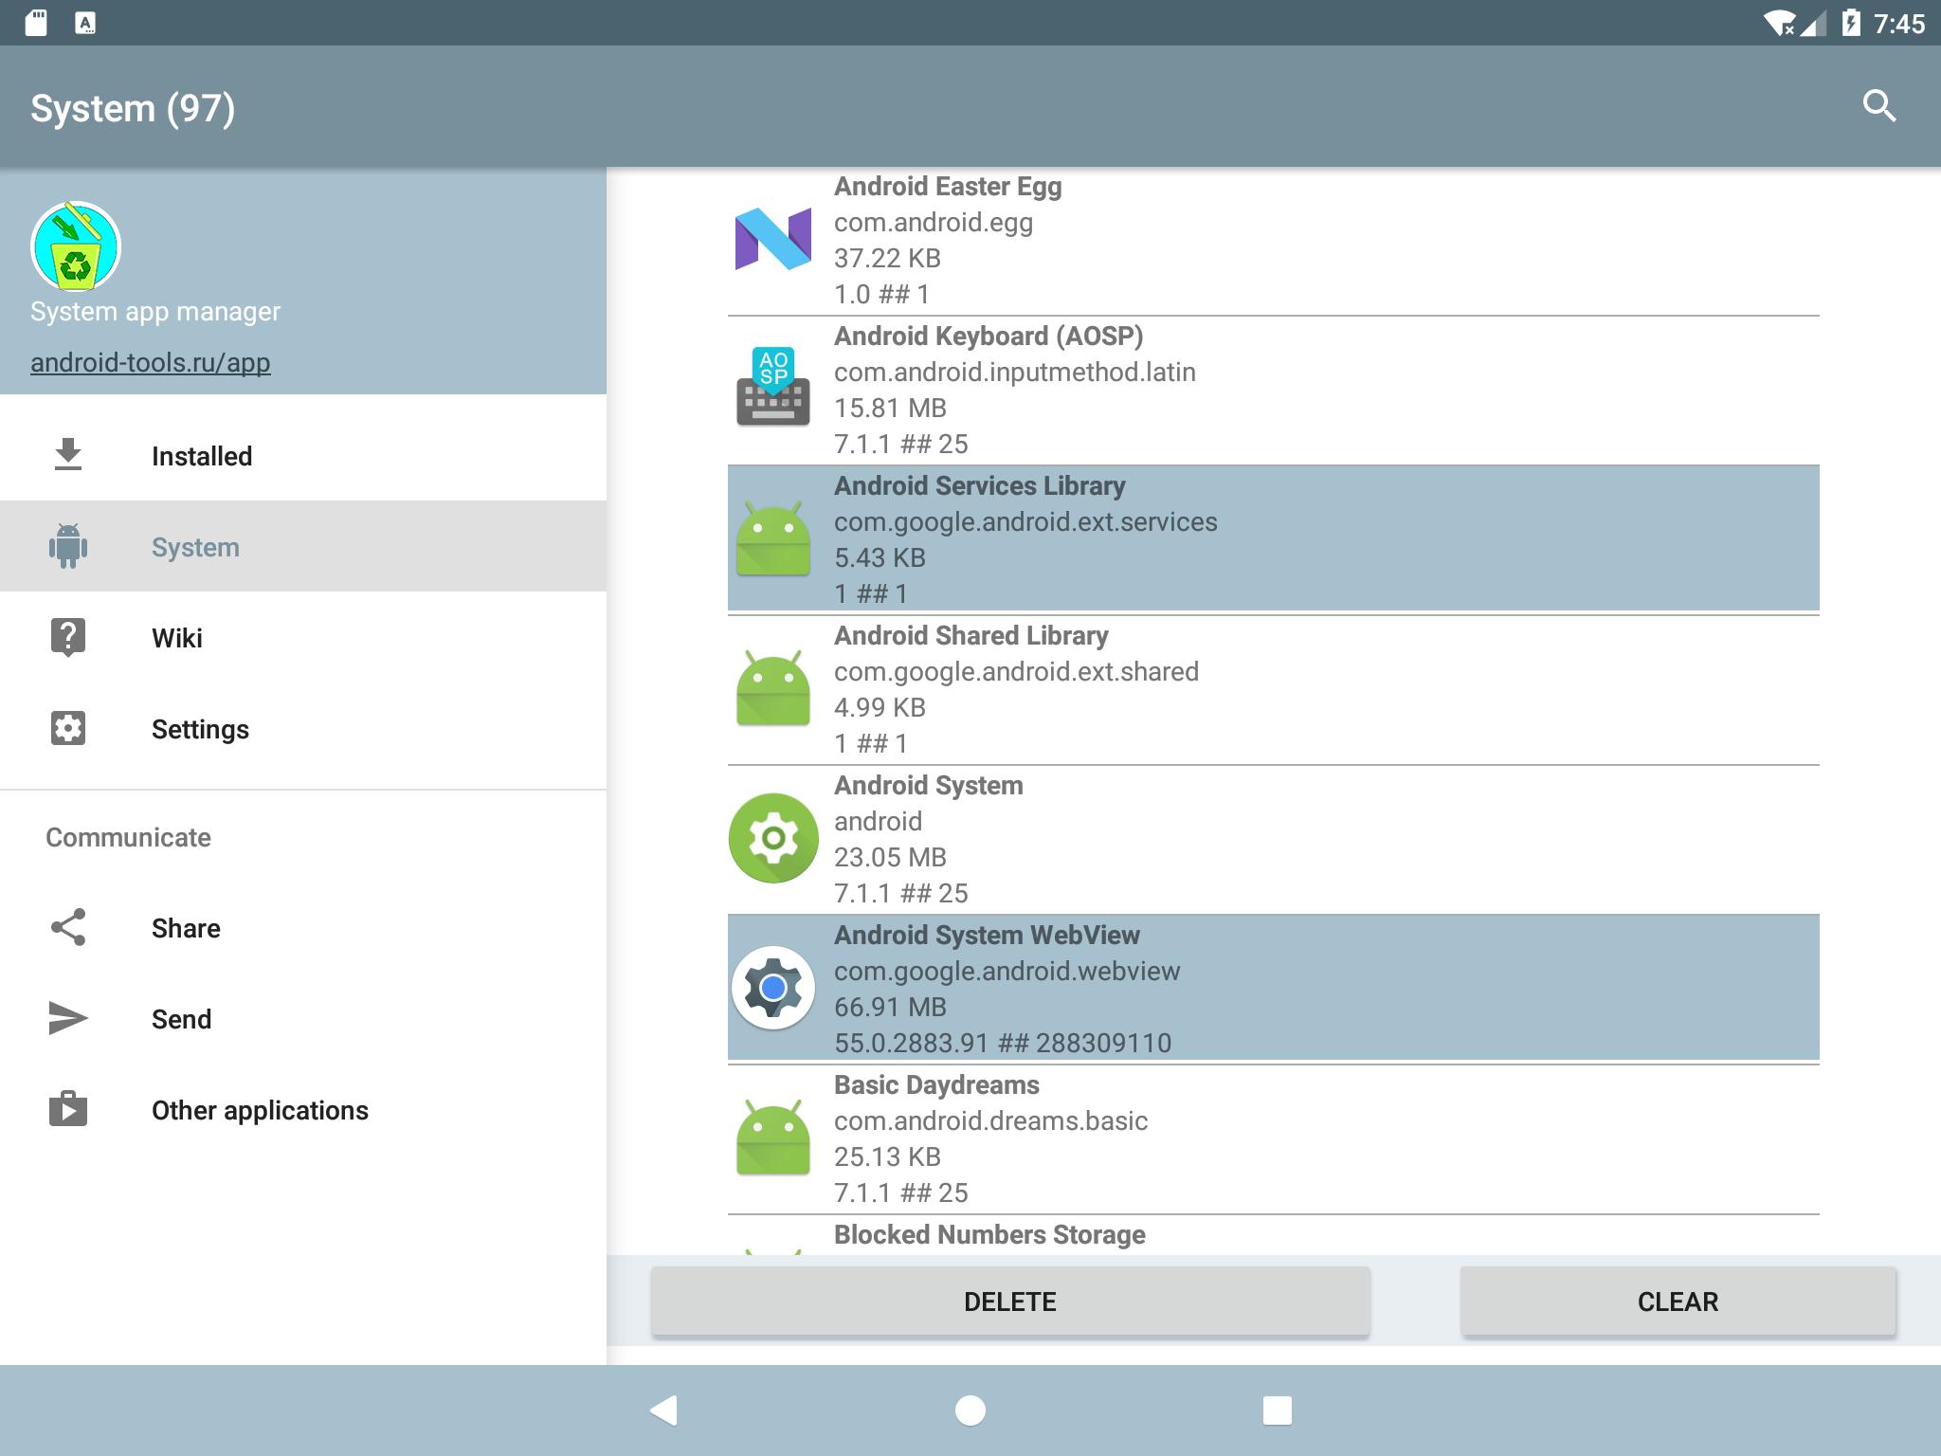
Task: Select the System menu entry
Action: (x=303, y=547)
